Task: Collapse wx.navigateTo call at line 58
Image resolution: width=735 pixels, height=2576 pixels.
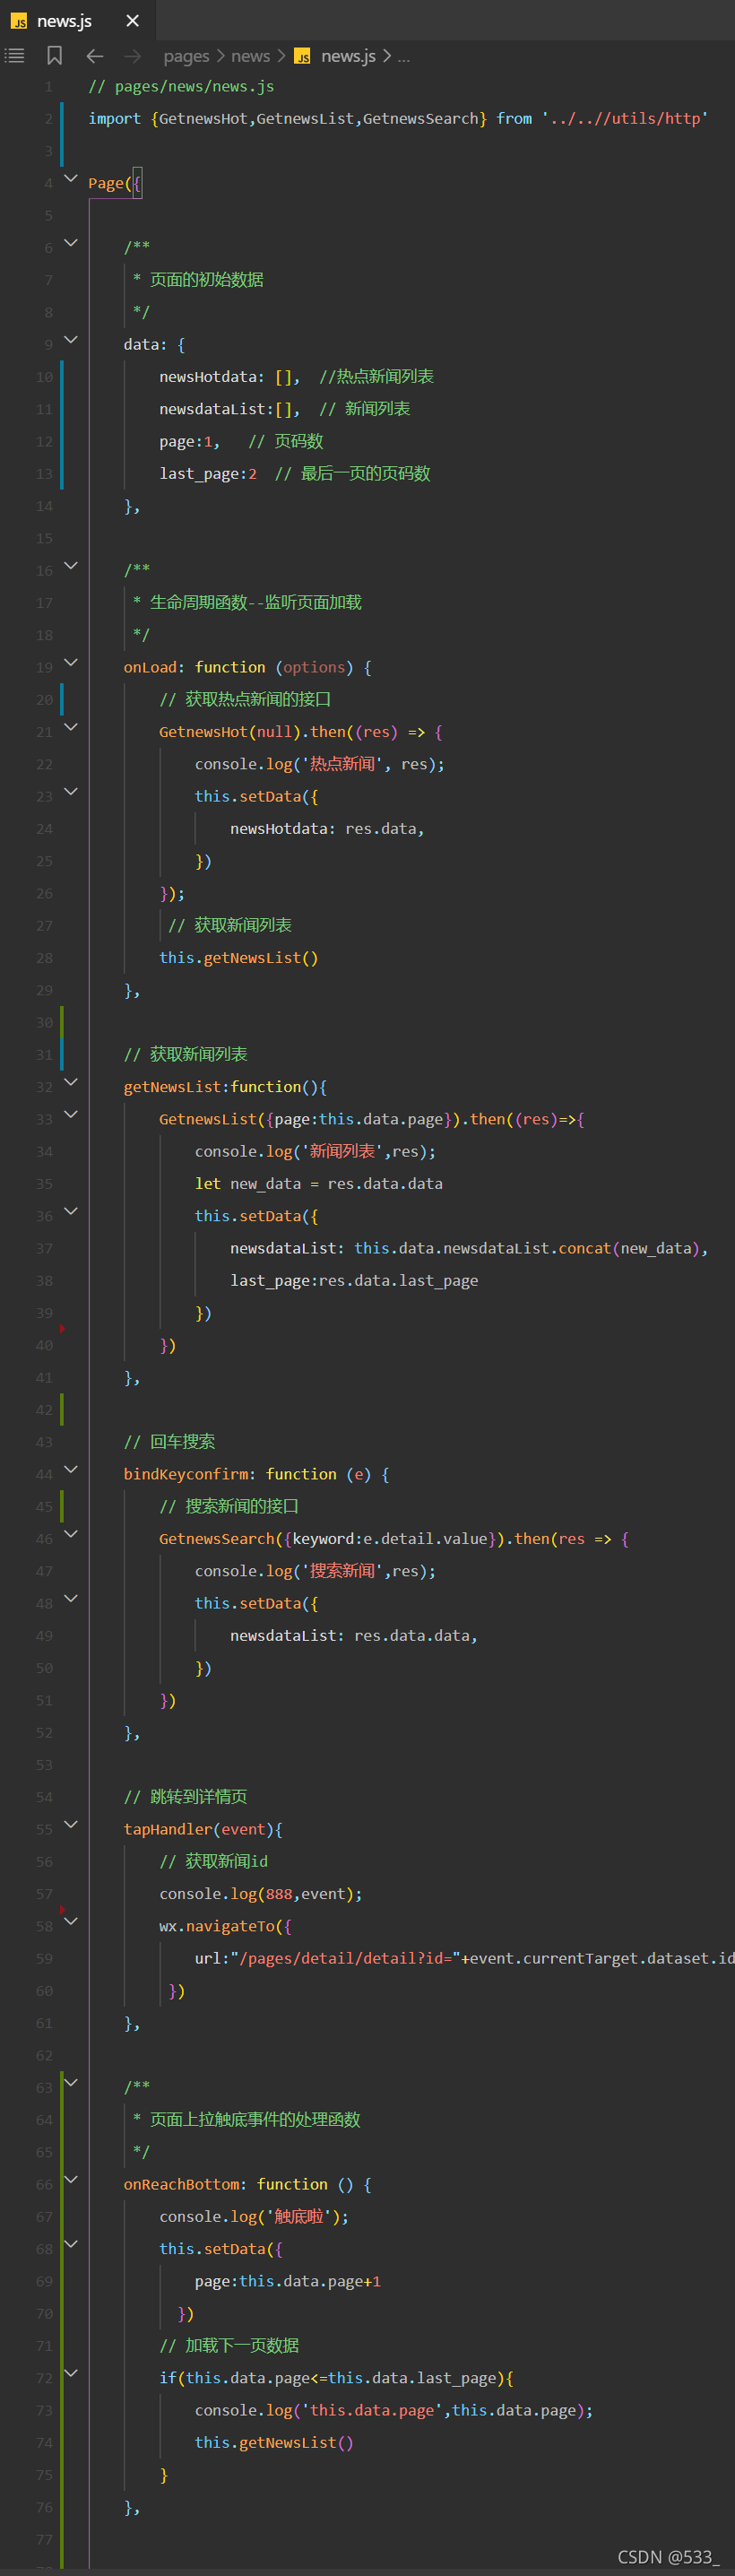Action: (x=71, y=1921)
